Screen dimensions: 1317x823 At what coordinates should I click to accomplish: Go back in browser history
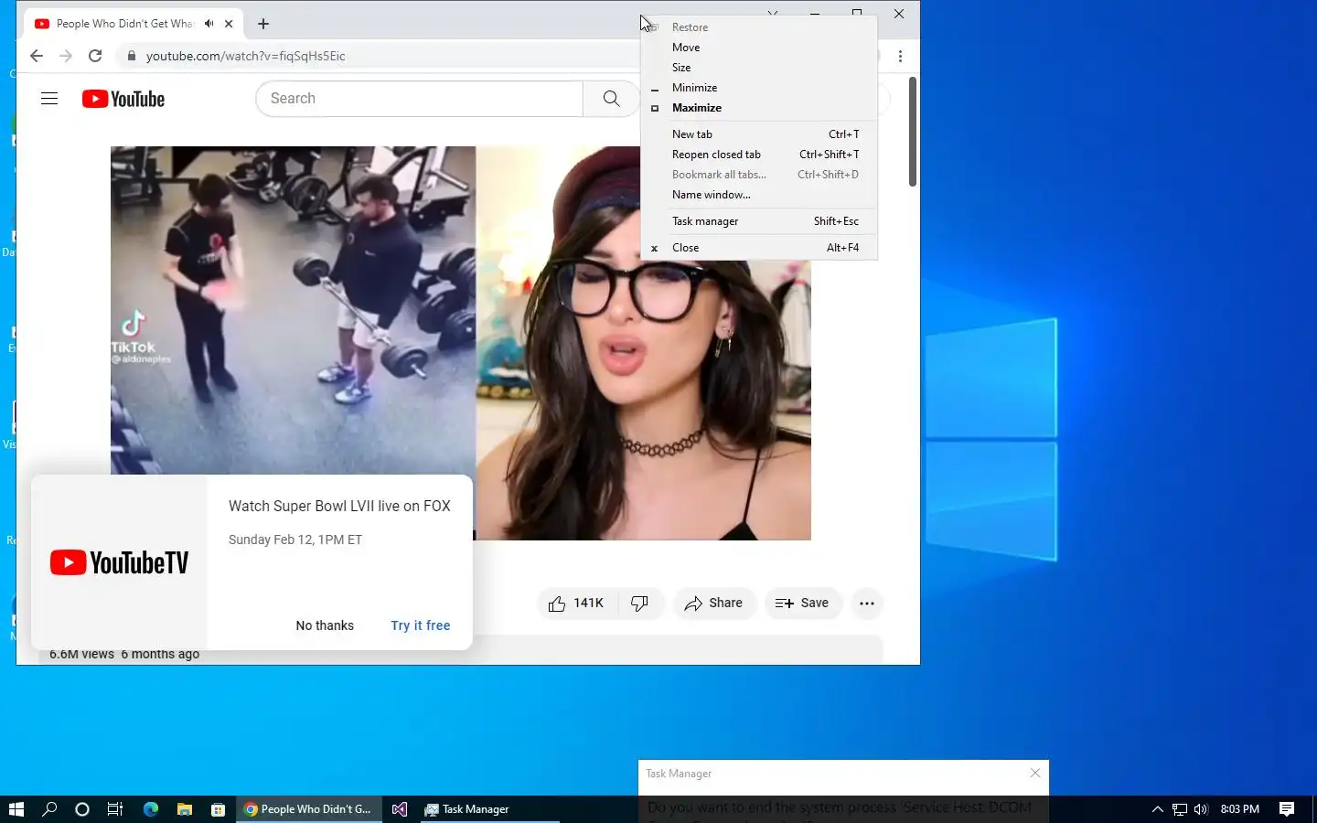point(37,56)
